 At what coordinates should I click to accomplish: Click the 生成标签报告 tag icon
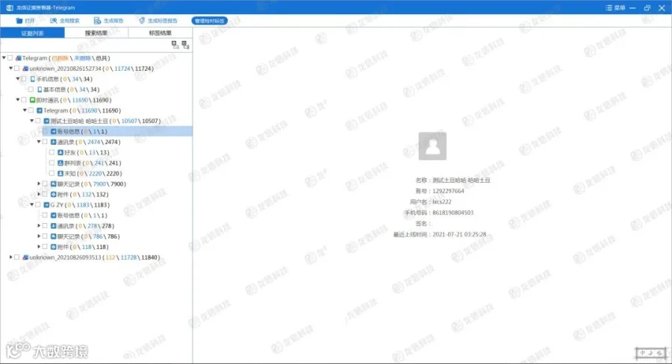142,21
